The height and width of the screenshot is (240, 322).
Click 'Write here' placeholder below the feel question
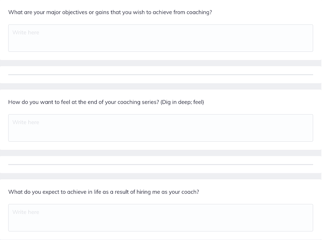coord(26,122)
